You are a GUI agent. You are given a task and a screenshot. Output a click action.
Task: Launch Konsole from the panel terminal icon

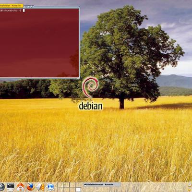(11, 187)
